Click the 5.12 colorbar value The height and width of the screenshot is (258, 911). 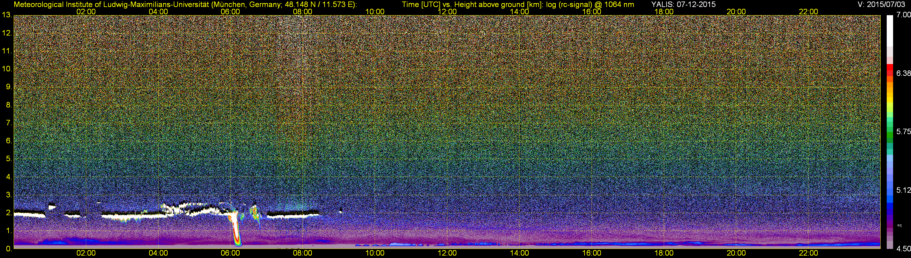pos(904,190)
